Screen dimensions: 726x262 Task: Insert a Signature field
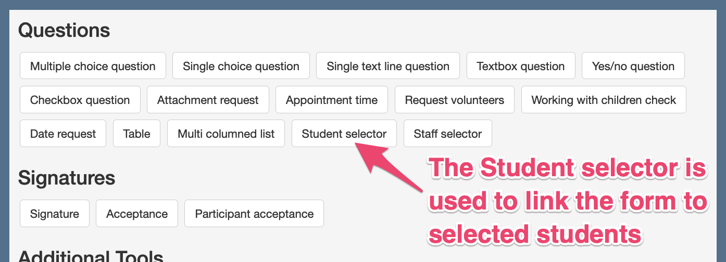point(55,214)
